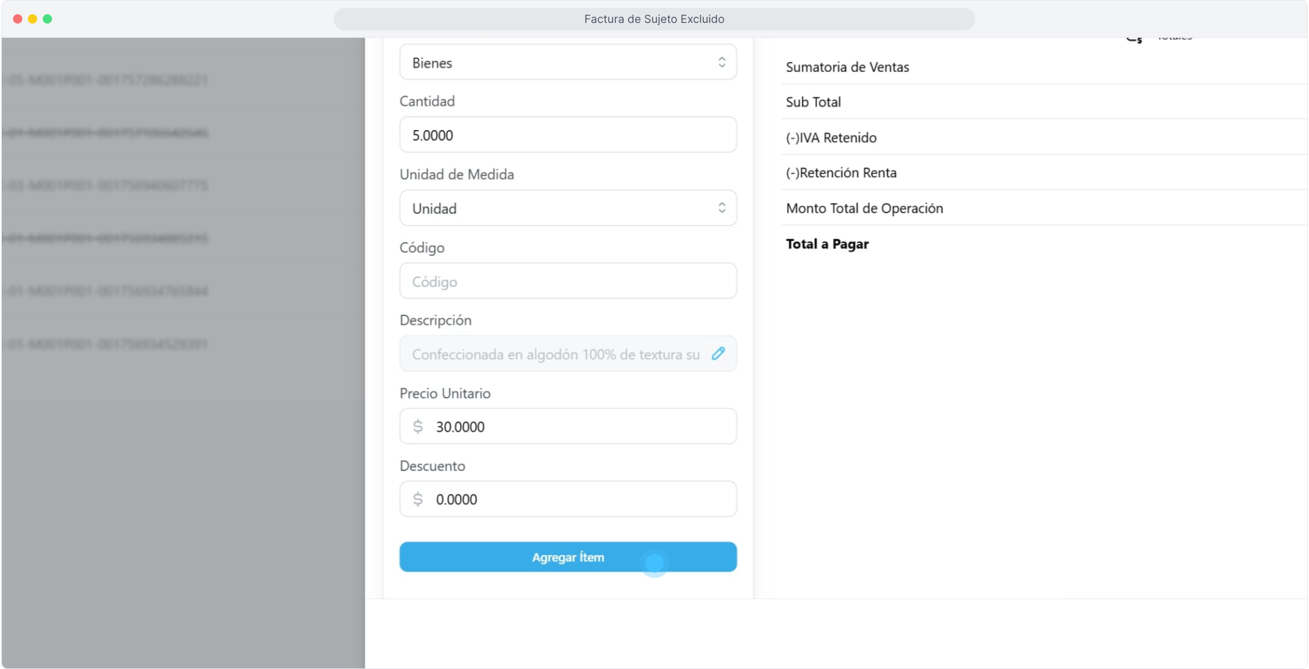Focus the Cantidad field showing 5.0000
Screen dimensions: 1309x669
pos(567,135)
